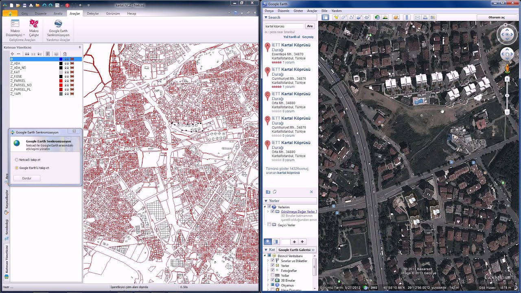The width and height of the screenshot is (521, 293).
Task: Create new file from Netcad quick toolbar
Action: (x=11, y=5)
